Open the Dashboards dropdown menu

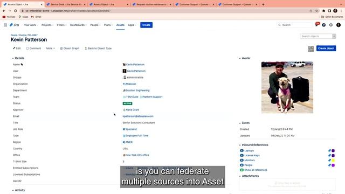click(x=78, y=25)
